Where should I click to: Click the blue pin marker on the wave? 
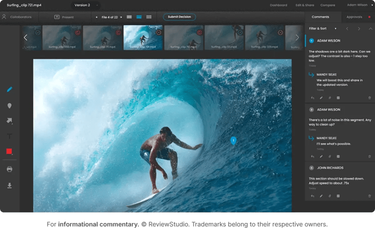234,141
